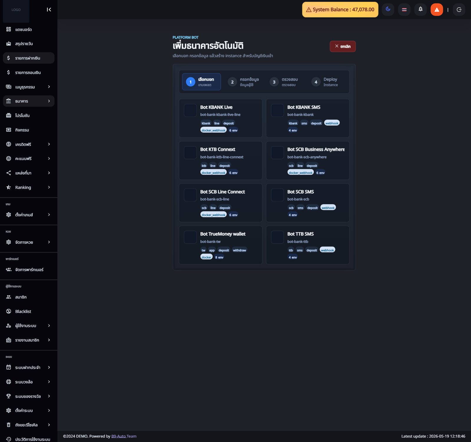The width and height of the screenshot is (471, 442).
Task: Open partner management people icon
Action: [9, 270]
